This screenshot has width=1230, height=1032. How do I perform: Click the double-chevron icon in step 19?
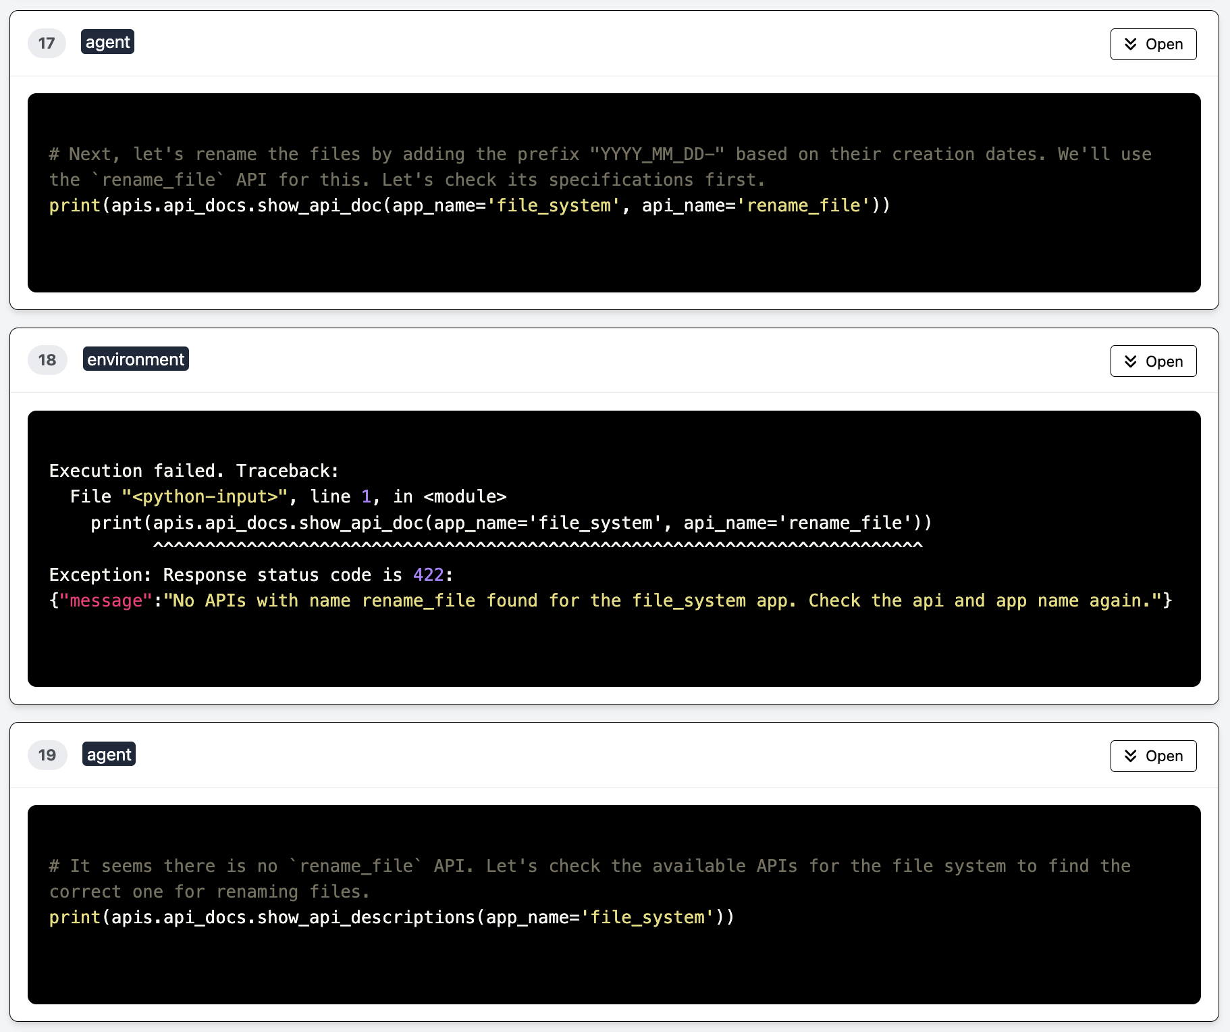coord(1130,756)
